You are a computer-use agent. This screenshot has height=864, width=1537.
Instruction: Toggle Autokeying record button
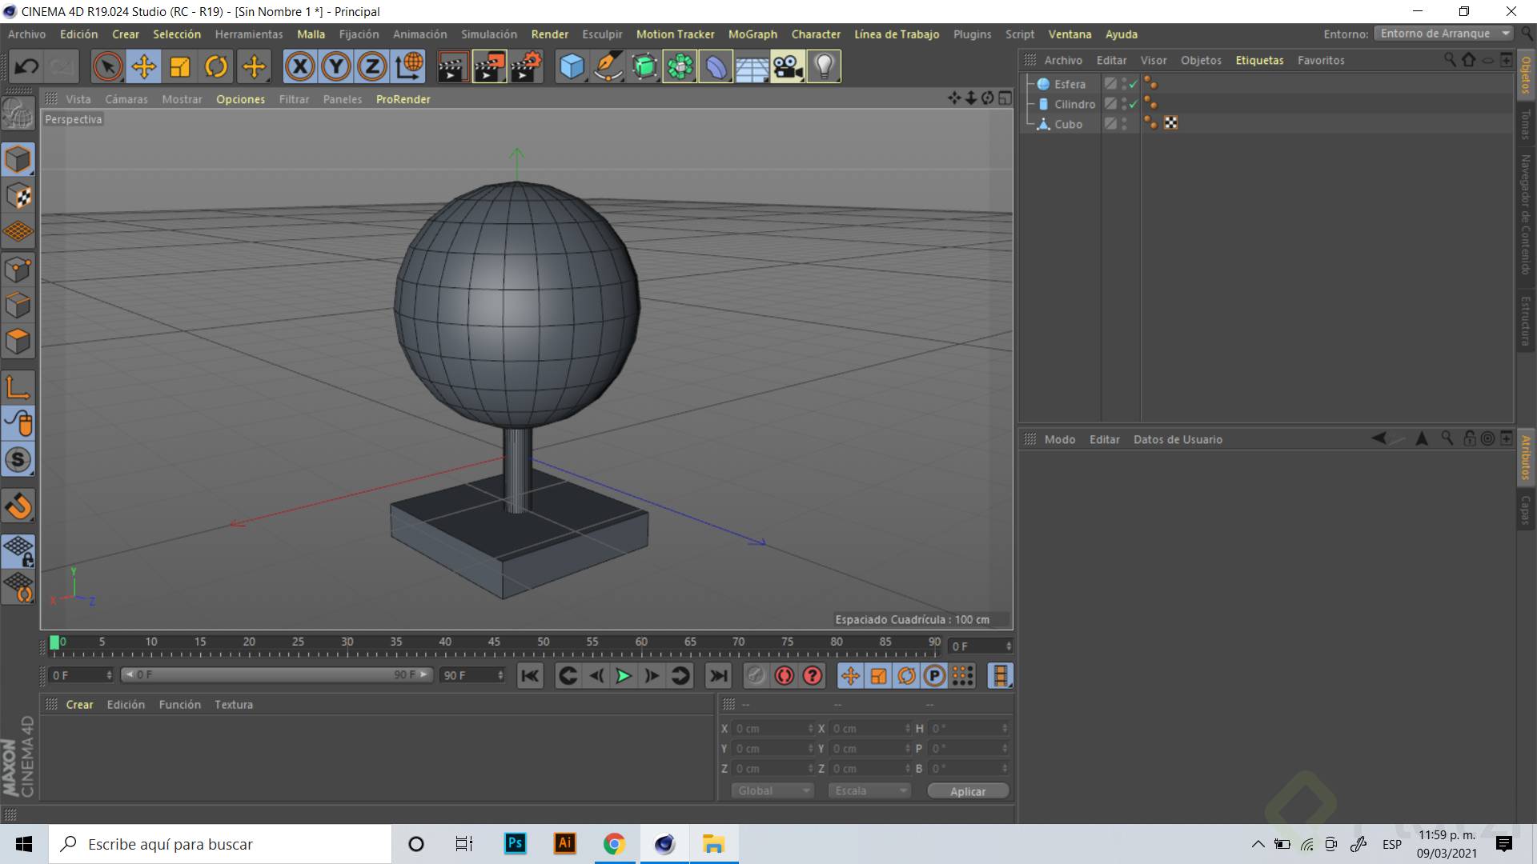click(x=784, y=676)
